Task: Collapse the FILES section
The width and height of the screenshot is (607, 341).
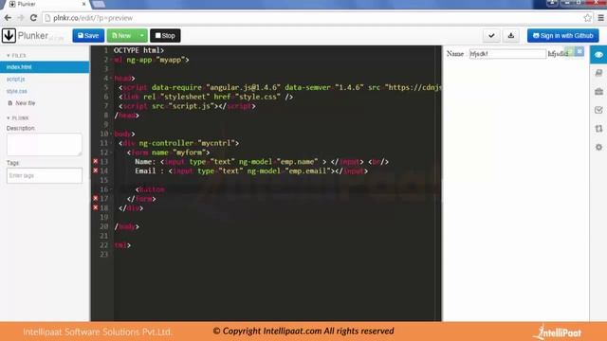Action: click(16, 56)
